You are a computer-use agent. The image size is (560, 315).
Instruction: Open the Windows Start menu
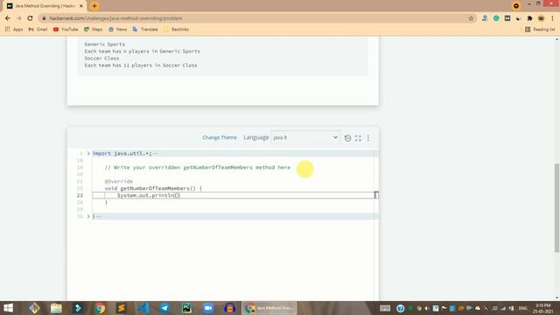(8, 308)
